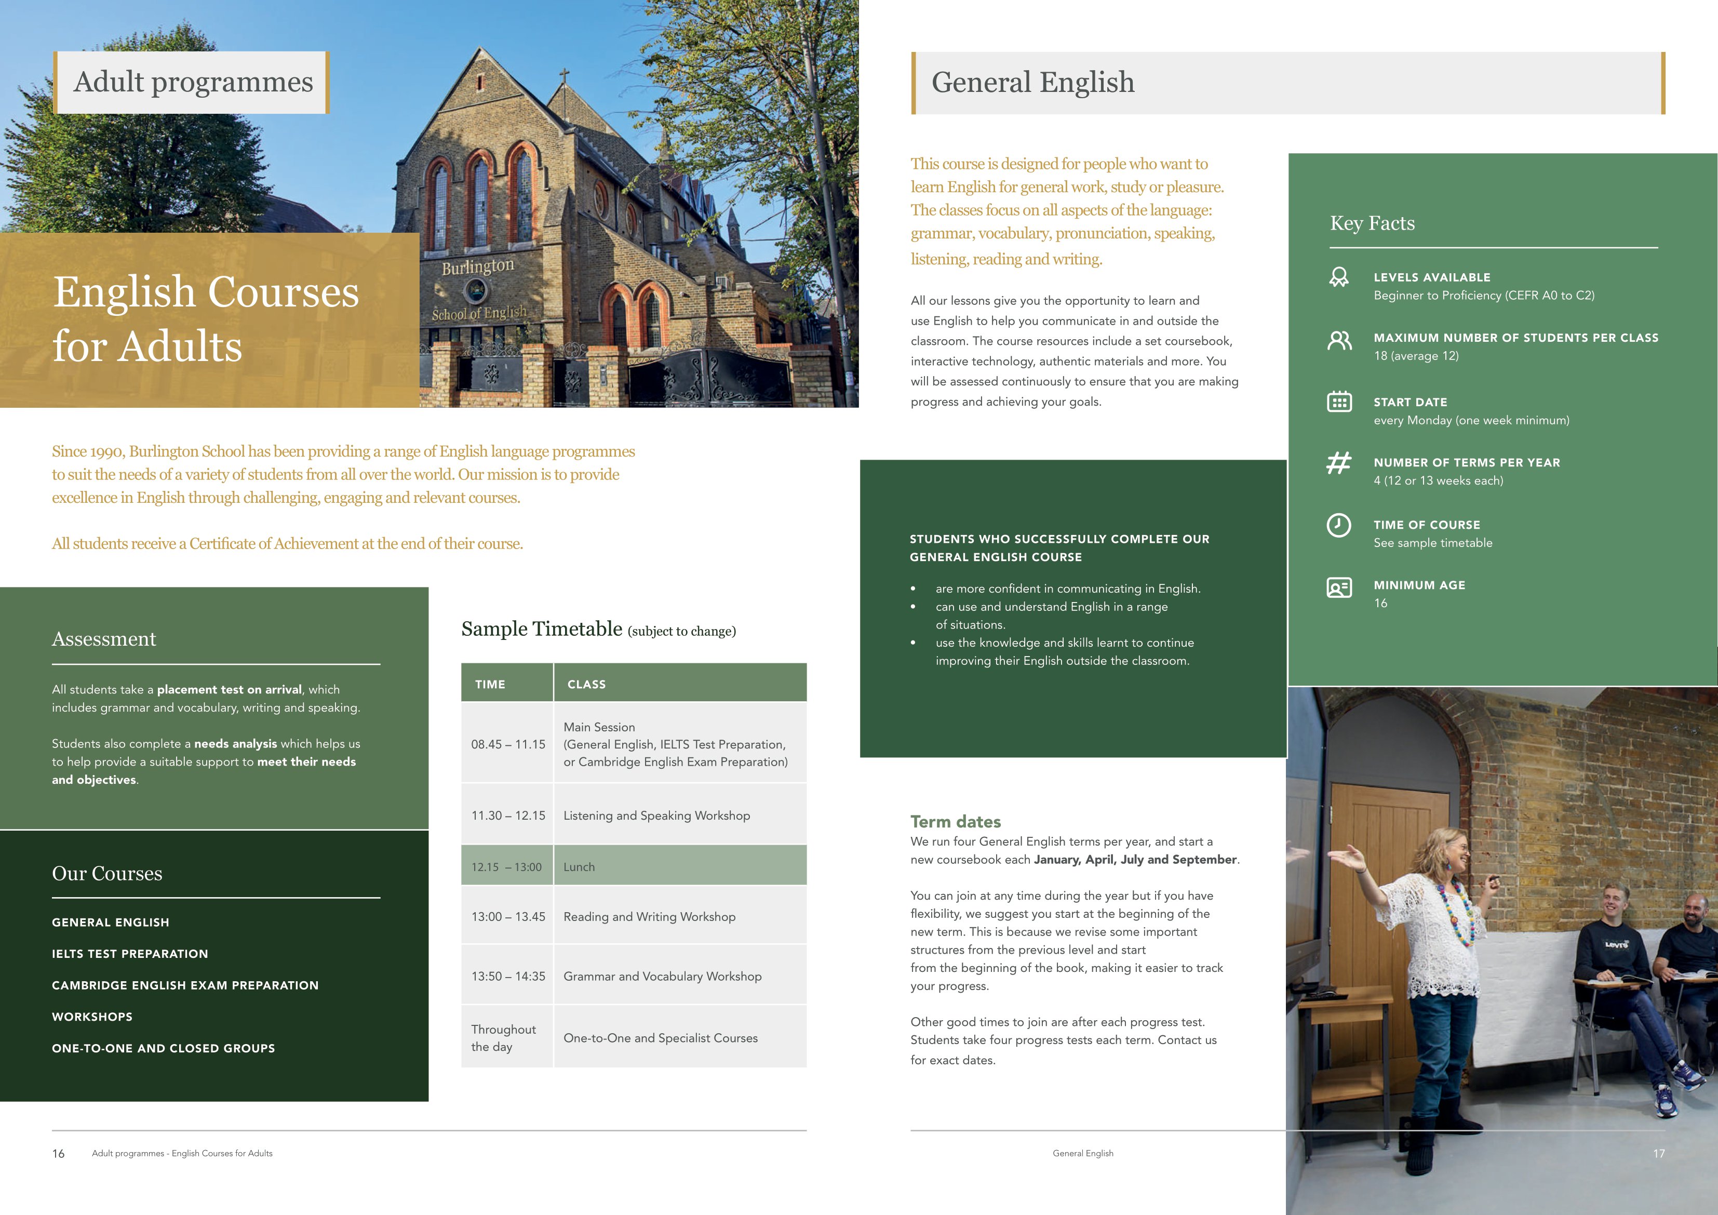Click page number 17 in footer
The height and width of the screenshot is (1215, 1718).
click(1659, 1154)
